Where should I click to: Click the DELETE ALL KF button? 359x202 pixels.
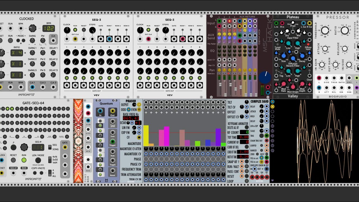click(x=247, y=128)
